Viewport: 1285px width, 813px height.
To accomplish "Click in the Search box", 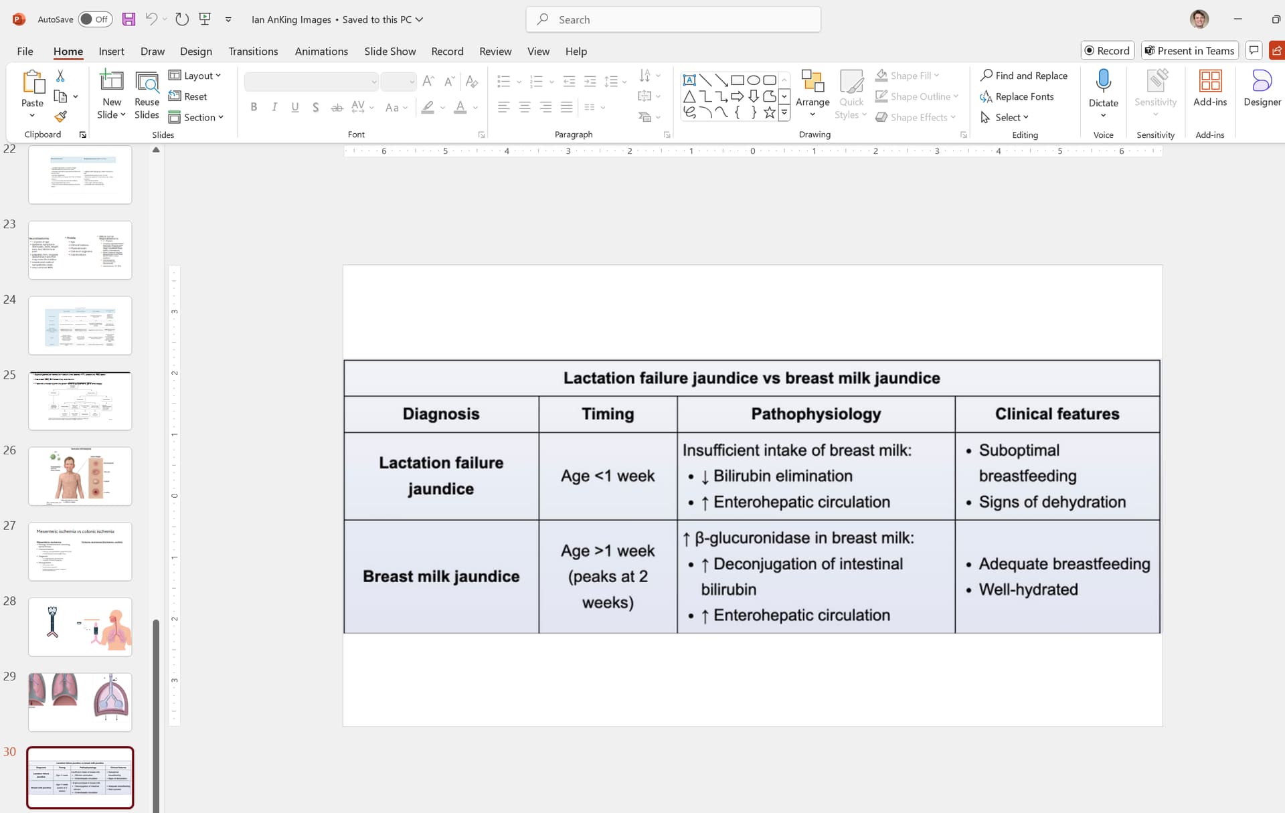I will pos(673,19).
